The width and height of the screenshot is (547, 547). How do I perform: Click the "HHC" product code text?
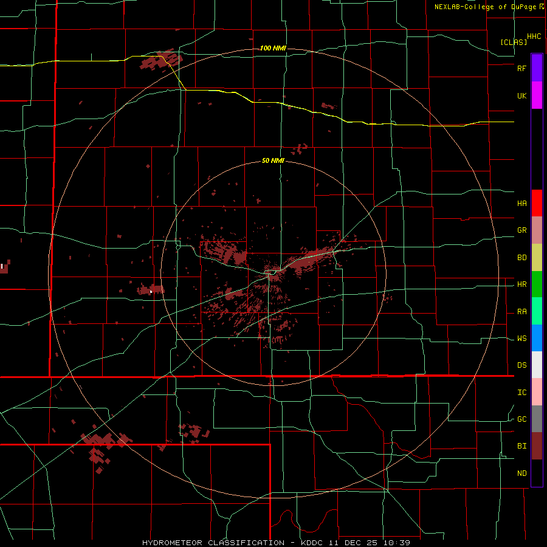tap(534, 36)
